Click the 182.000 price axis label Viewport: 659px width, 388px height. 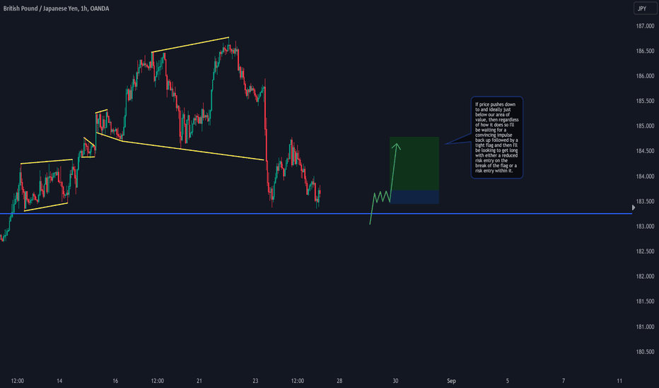[645, 277]
